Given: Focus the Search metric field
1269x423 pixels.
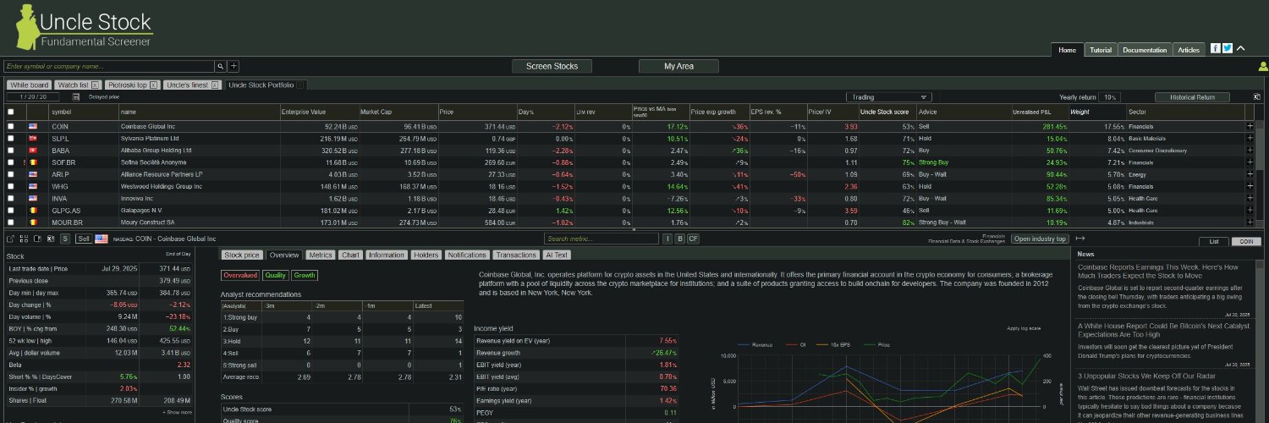Looking at the screenshot, I should 601,239.
